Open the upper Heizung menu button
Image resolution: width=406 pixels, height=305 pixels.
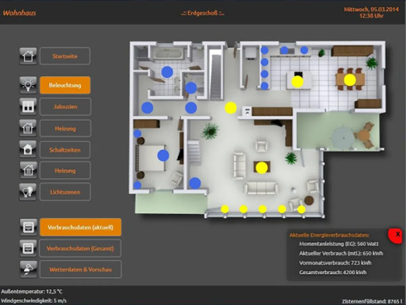tap(65, 128)
